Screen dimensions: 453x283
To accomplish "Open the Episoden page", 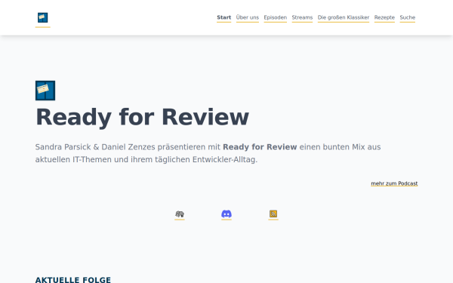I will (x=275, y=17).
